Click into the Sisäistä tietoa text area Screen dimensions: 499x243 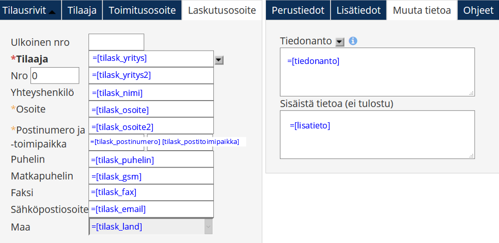377,135
